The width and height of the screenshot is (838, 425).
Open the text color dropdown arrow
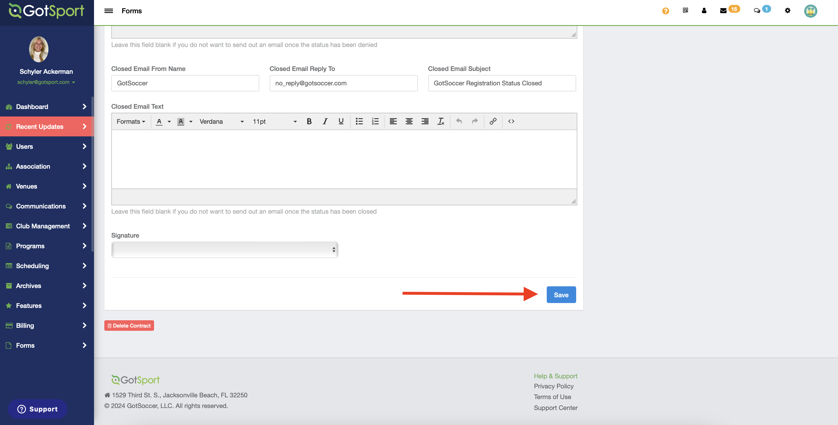(x=169, y=122)
